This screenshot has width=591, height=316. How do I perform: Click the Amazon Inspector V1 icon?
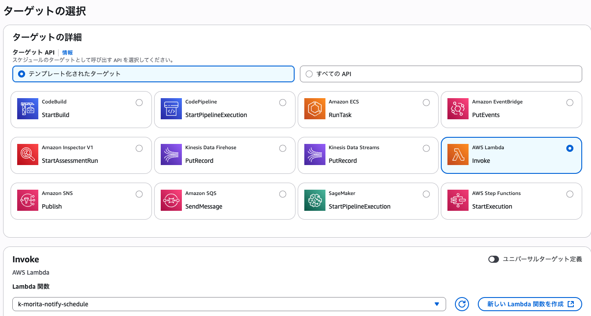[28, 154]
